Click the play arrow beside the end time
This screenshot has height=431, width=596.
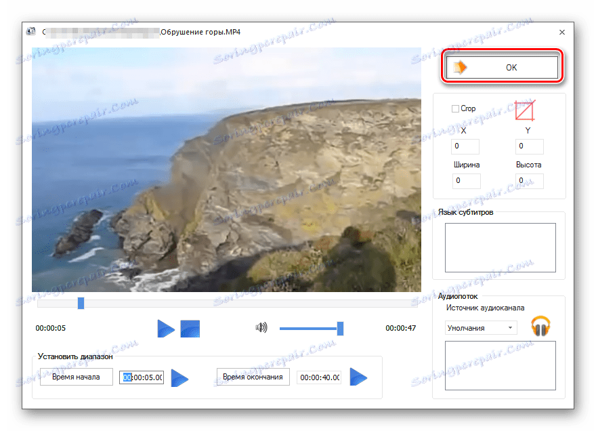click(x=358, y=377)
